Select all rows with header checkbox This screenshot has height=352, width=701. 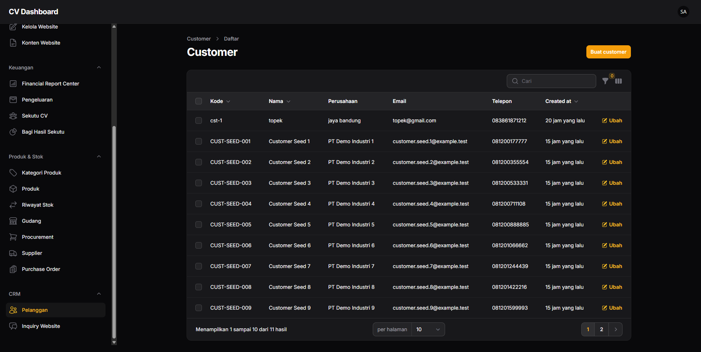[x=199, y=101]
